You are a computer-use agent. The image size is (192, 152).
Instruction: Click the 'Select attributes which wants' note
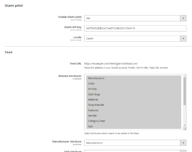coord(112,134)
